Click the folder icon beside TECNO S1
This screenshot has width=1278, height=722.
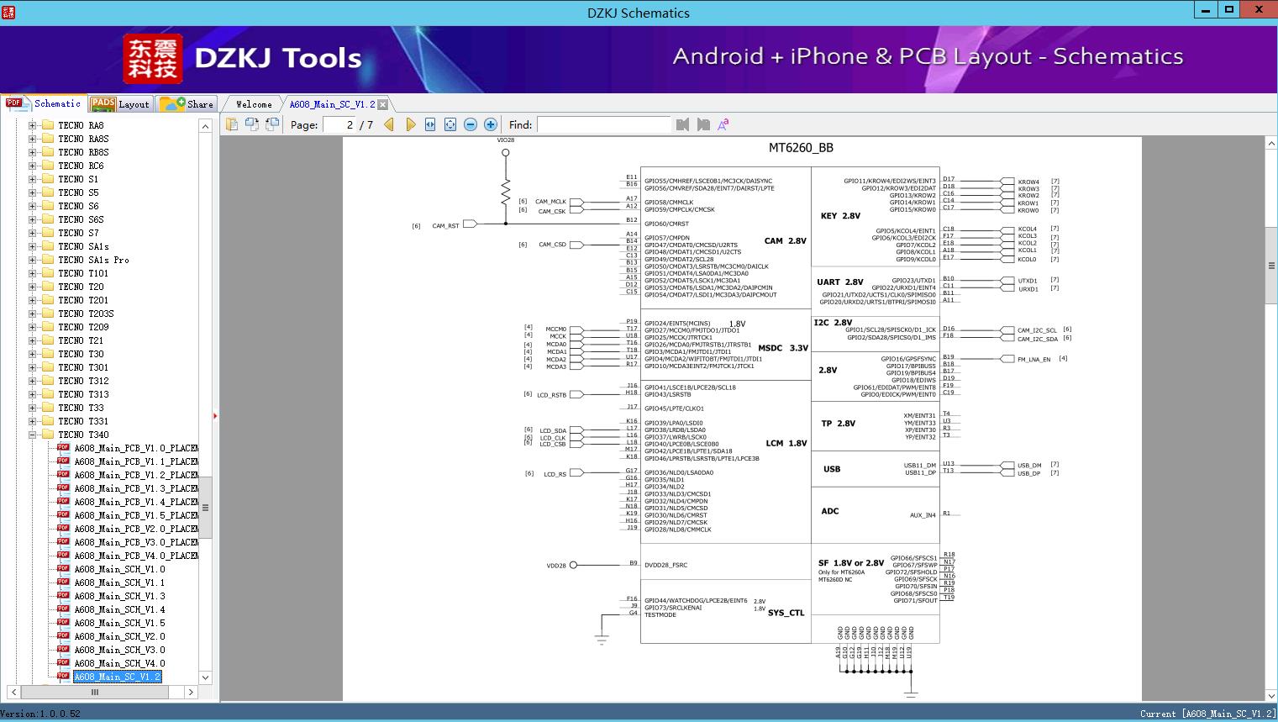[48, 179]
